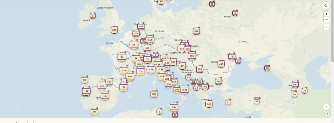The width and height of the screenshot is (334, 123).
Task: Open the 18 barrel cluster
Action: coord(304,91)
